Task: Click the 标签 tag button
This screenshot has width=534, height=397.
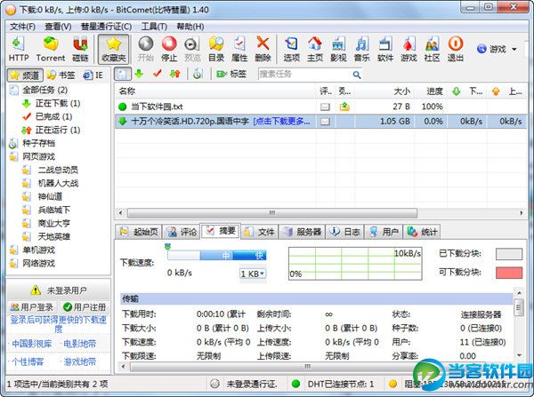Action: [231, 74]
